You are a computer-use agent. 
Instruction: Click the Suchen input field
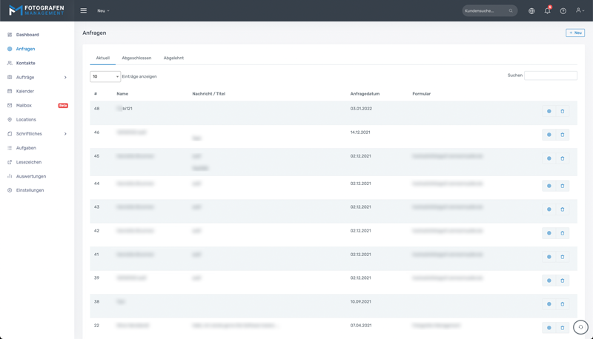point(550,75)
